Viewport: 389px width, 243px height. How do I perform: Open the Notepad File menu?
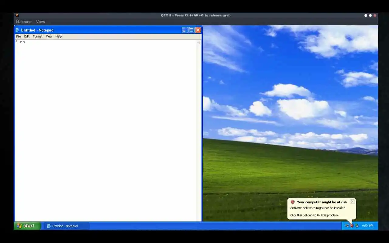19,36
